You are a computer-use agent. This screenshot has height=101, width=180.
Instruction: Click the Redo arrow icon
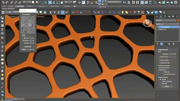[7, 2]
